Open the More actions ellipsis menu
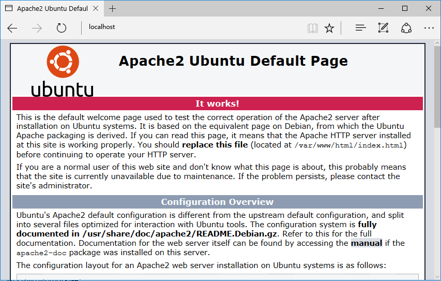 (x=429, y=28)
